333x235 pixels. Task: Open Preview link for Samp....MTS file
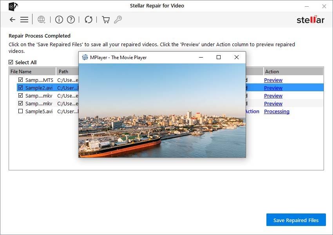point(273,80)
